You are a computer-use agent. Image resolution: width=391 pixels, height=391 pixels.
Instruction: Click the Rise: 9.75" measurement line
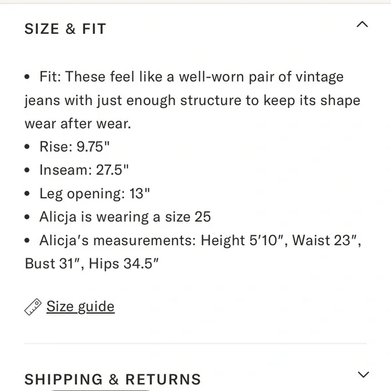[x=74, y=147]
